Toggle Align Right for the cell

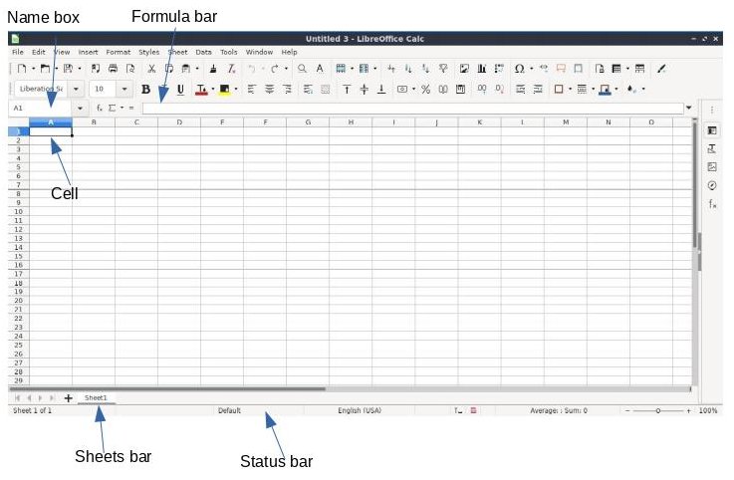pos(287,89)
